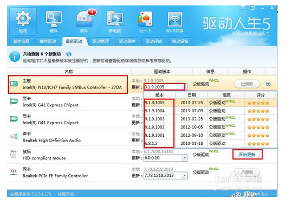Click the 检查升级 link in the status bar
Screen dimensions: 298x204
point(66,194)
